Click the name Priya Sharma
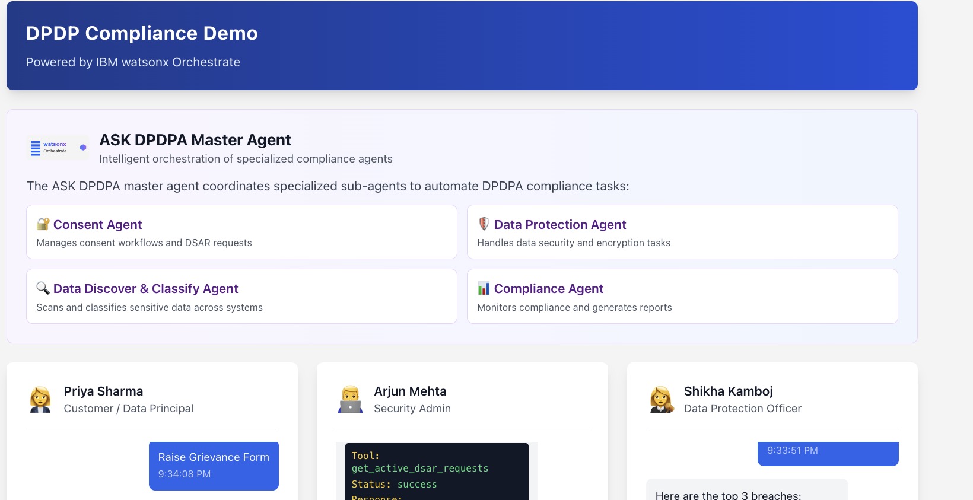Viewport: 973px width, 500px height. point(103,391)
